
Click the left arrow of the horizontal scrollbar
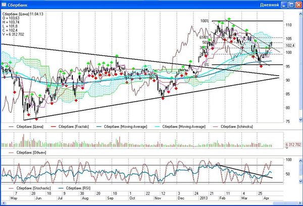click(x=3, y=203)
